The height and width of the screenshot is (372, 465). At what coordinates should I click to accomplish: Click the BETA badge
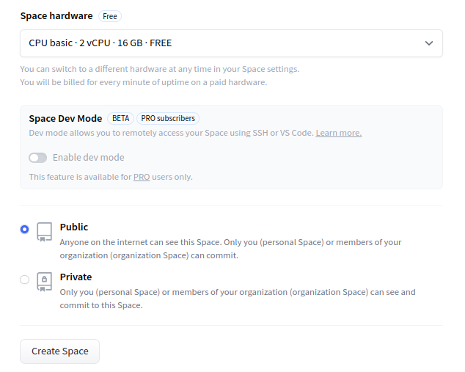pyautogui.click(x=120, y=119)
